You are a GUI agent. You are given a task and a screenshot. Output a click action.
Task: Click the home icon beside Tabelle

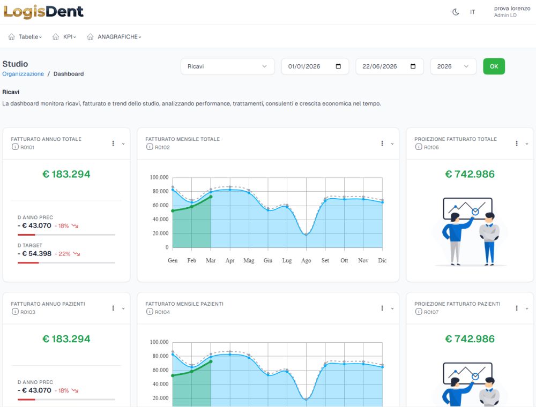click(x=12, y=36)
